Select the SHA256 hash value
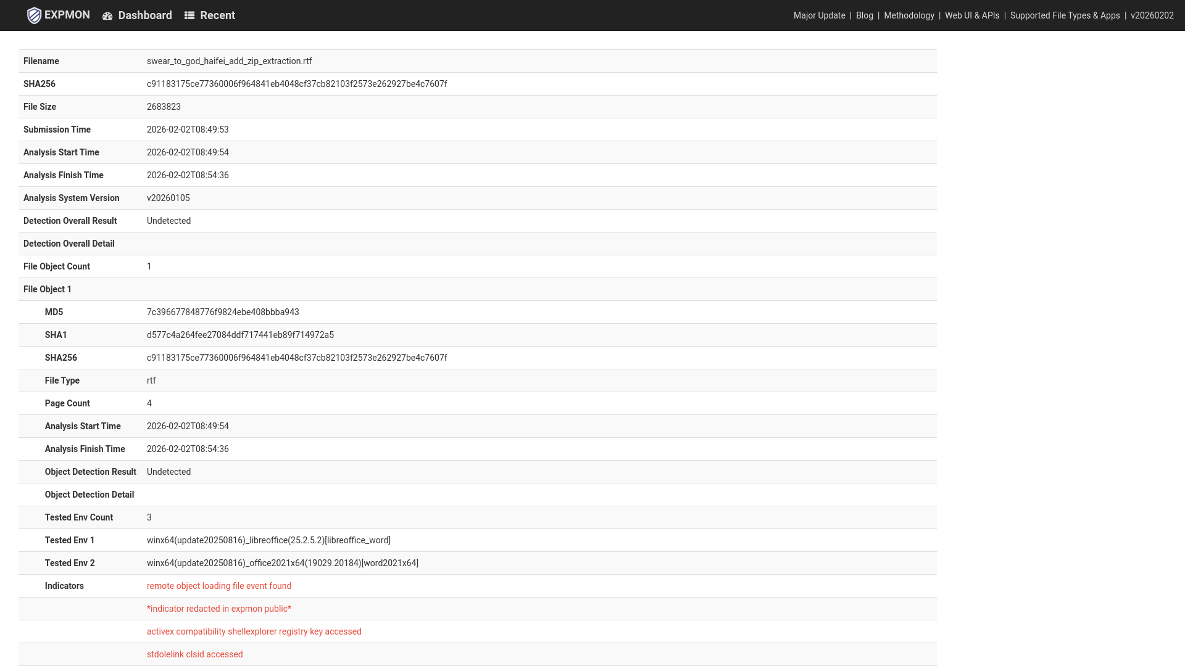The height and width of the screenshot is (666, 1185). click(297, 84)
